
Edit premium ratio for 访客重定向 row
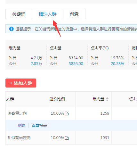point(67,113)
